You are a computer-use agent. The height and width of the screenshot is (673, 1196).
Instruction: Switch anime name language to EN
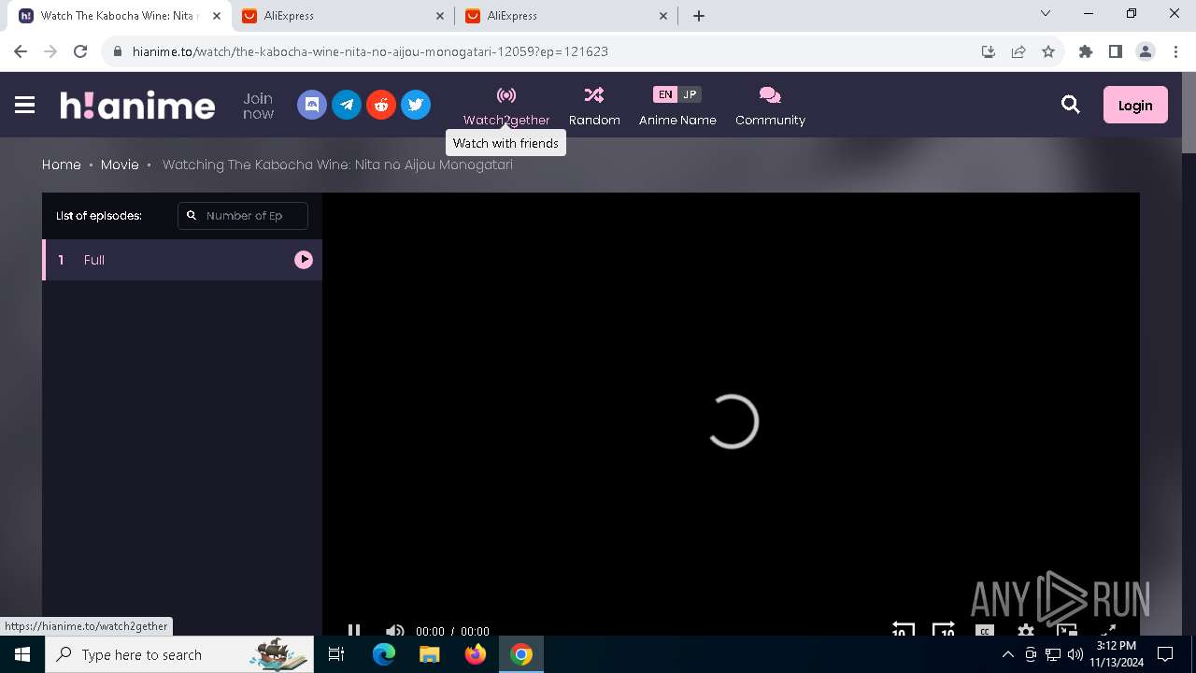point(664,94)
